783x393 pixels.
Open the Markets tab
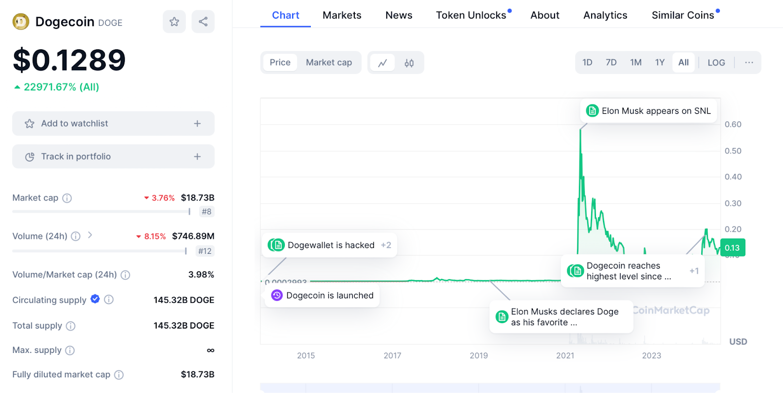342,15
